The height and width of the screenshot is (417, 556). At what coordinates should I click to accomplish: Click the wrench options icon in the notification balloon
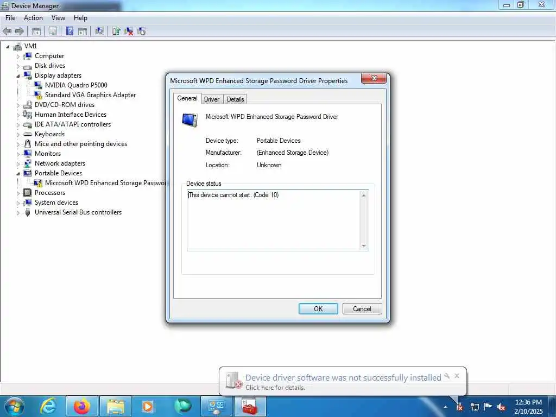tap(447, 376)
